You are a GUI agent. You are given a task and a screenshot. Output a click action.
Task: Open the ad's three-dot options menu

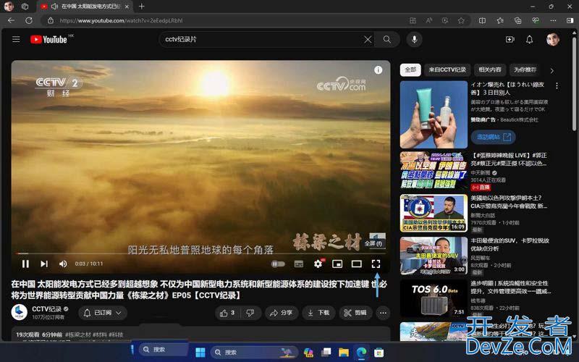click(x=557, y=85)
